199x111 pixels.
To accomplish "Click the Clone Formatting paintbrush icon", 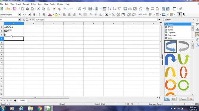I will [54, 9].
